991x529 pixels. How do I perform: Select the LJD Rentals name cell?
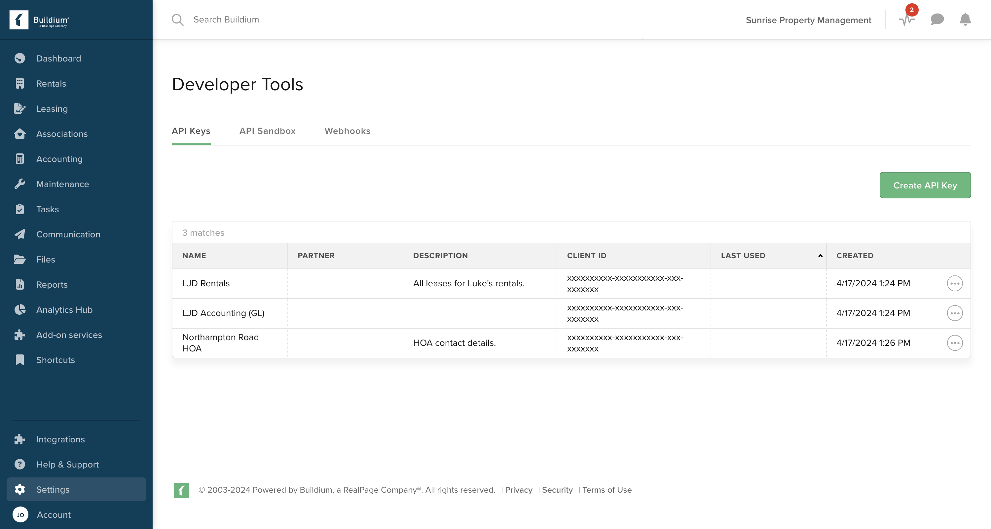click(230, 283)
